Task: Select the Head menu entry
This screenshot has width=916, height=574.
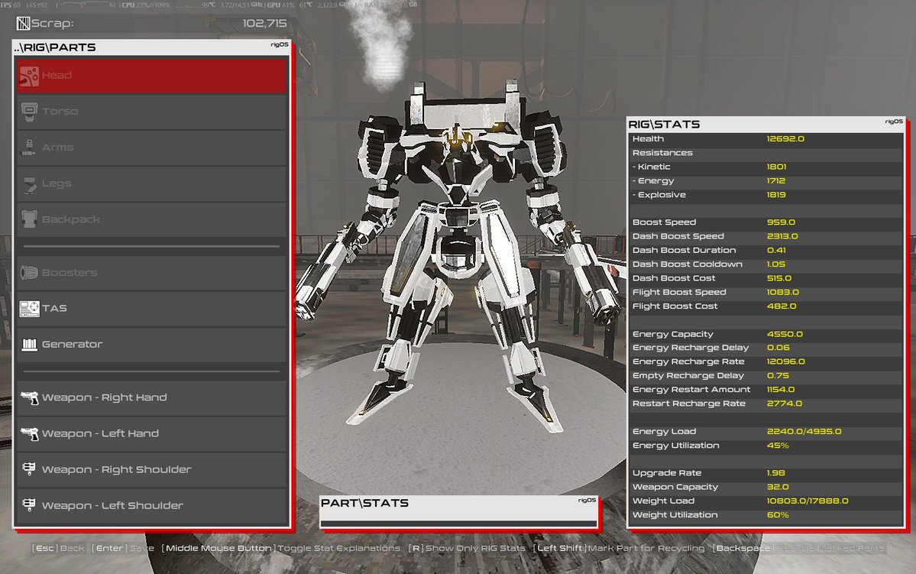Action: (x=152, y=76)
